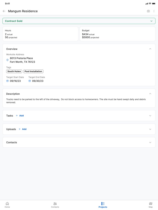The image size is (158, 210).
Task: Click the plus icon next to Tasks
Action: tap(17, 116)
